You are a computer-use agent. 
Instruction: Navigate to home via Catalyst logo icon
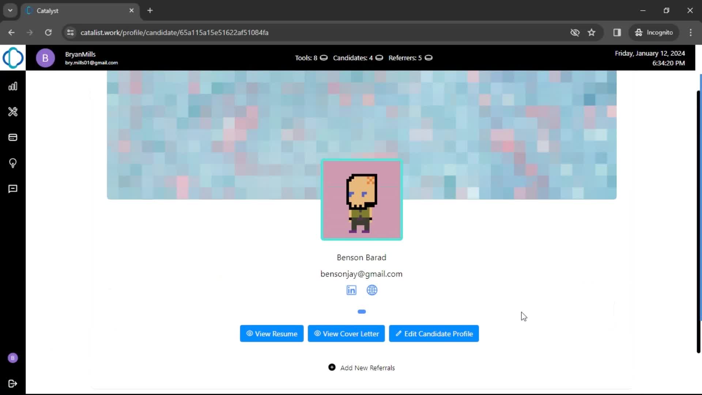[x=12, y=57]
